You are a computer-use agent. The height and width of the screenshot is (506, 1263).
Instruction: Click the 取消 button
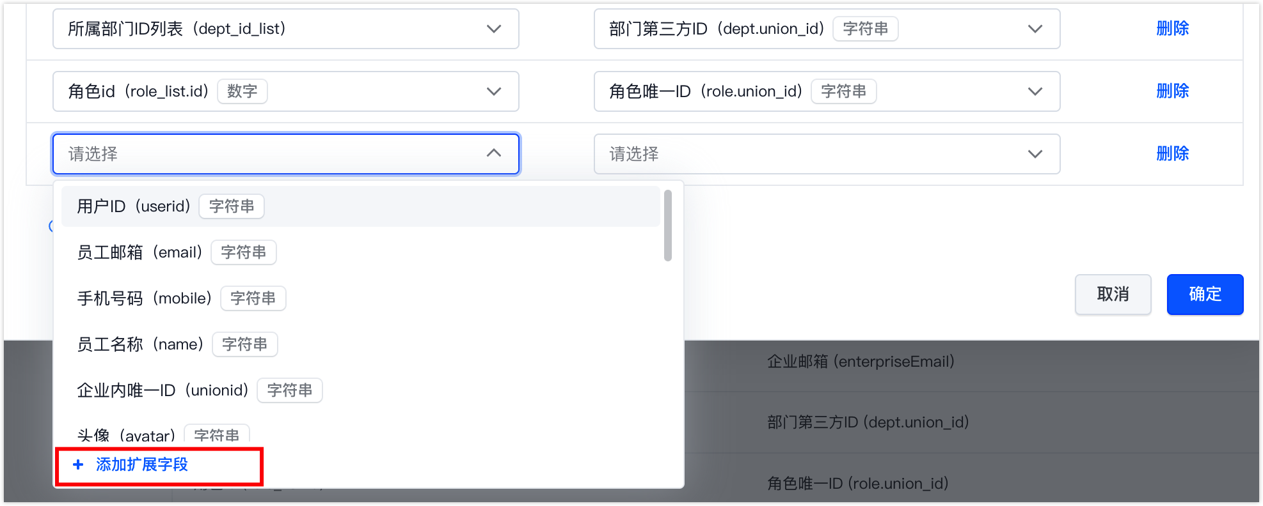point(1113,295)
